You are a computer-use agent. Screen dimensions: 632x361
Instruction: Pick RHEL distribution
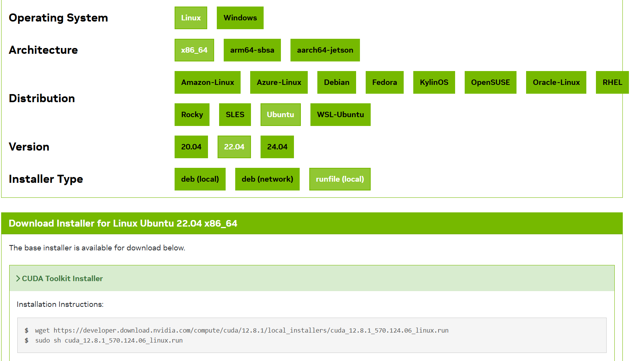click(612, 82)
